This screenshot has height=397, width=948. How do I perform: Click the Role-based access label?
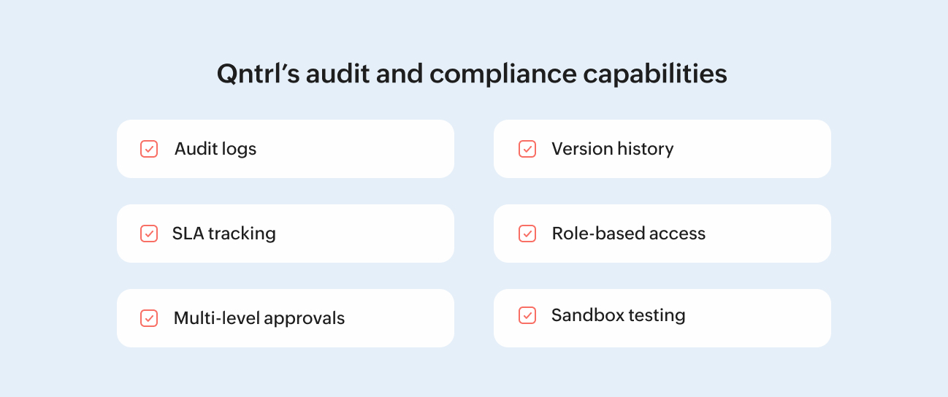(628, 234)
